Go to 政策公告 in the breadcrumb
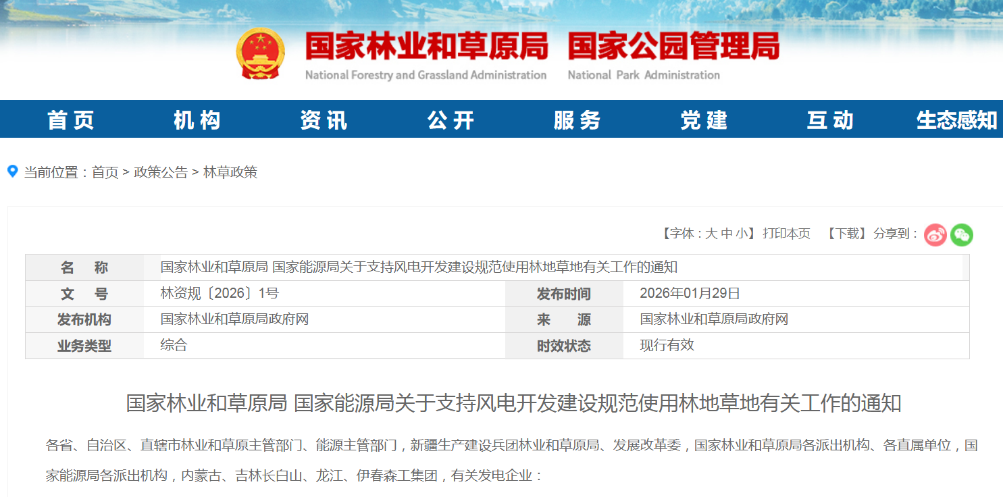The image size is (1003, 497). click(161, 172)
